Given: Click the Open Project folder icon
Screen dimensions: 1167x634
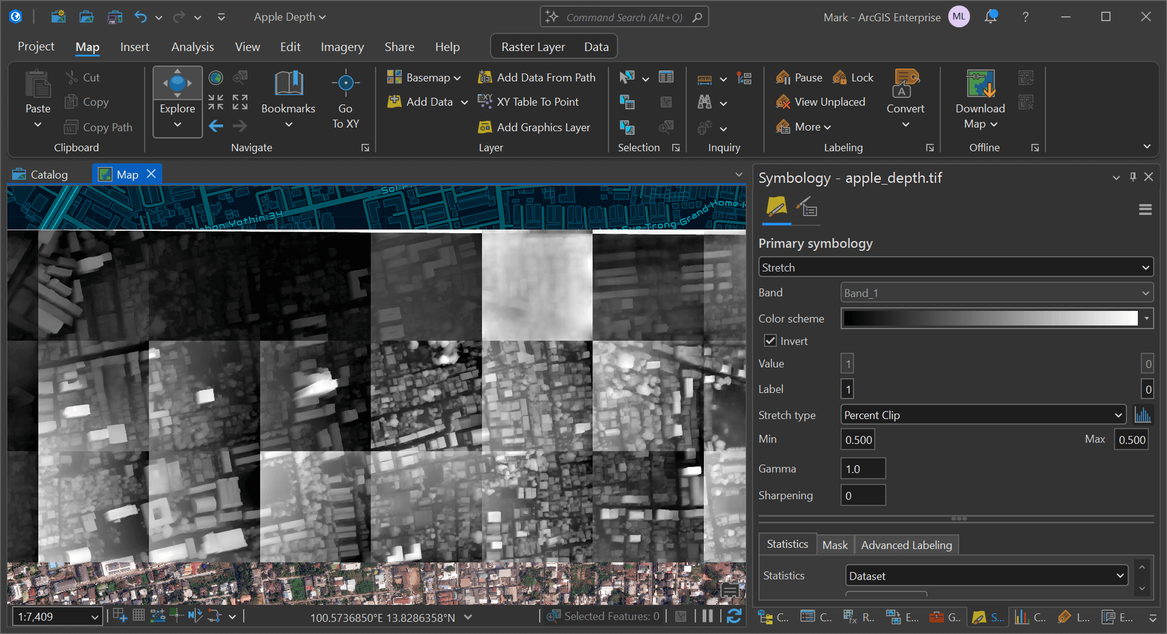Looking at the screenshot, I should click(86, 17).
